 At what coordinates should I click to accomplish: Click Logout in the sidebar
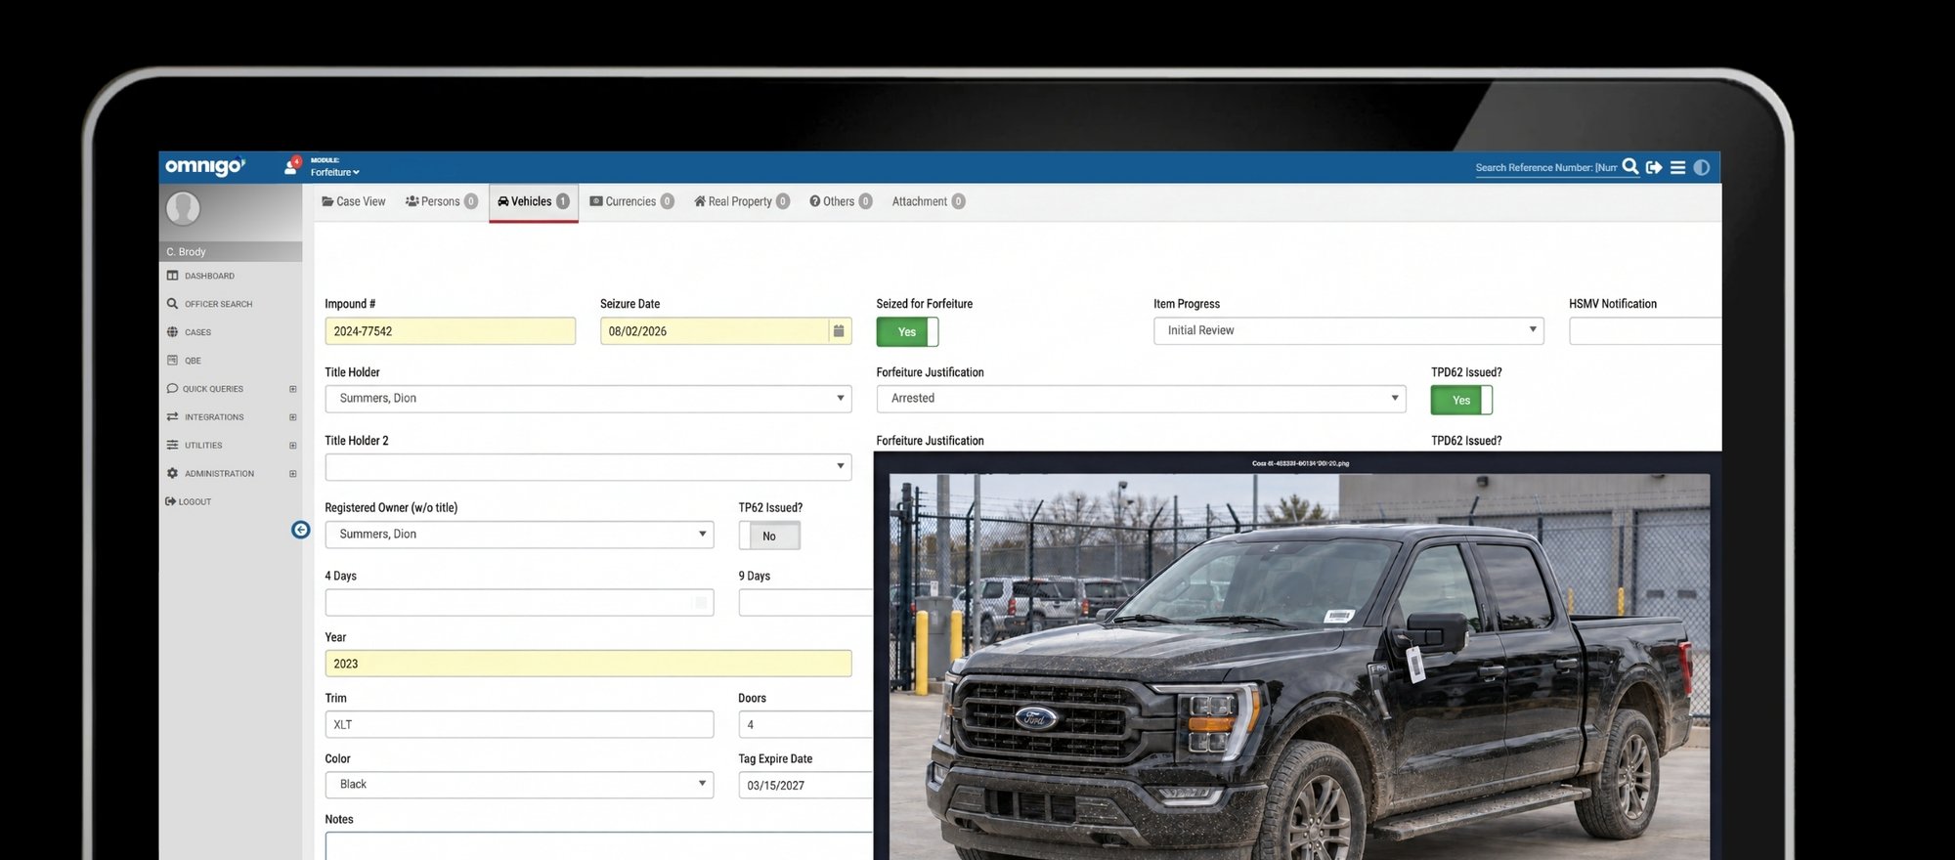tap(189, 501)
